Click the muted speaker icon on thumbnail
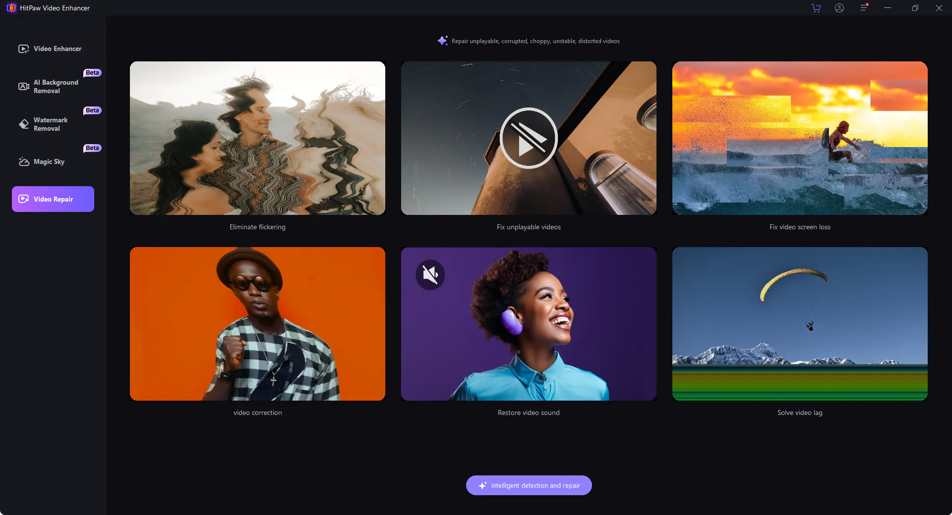Image resolution: width=952 pixels, height=515 pixels. tap(430, 274)
